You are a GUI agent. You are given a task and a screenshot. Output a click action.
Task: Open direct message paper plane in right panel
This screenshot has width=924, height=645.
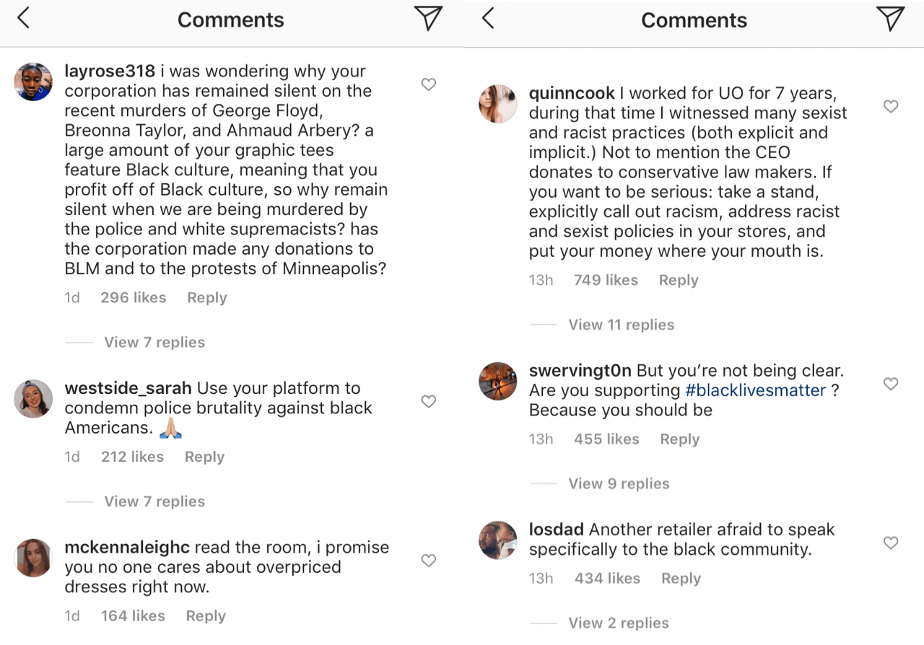tap(890, 19)
